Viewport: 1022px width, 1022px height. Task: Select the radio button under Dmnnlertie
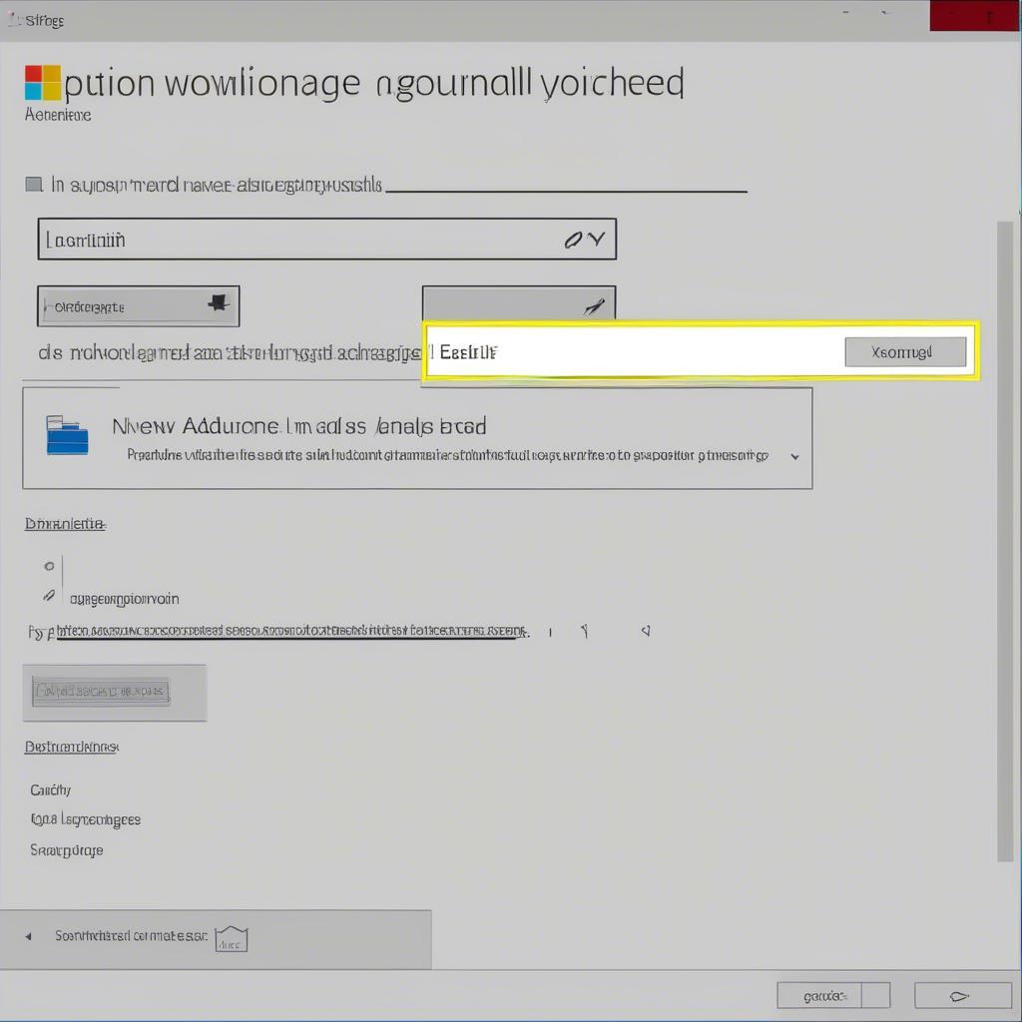point(49,566)
